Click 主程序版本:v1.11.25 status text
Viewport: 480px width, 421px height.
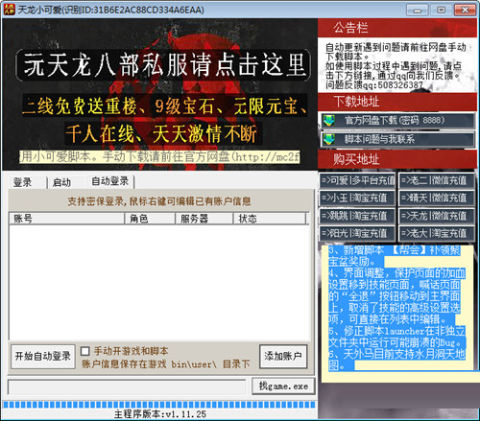point(160,414)
